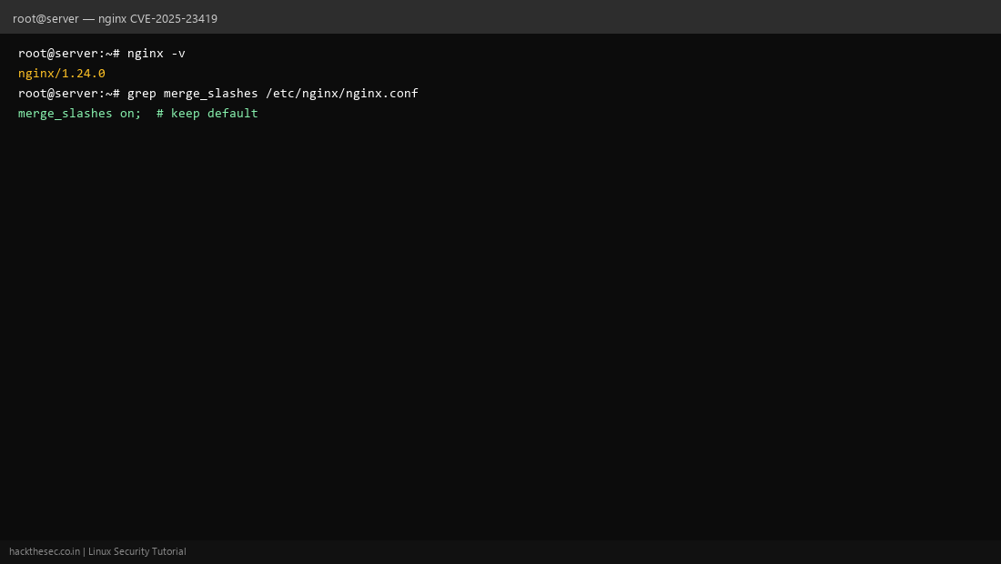
Task: Select output 'merge_slashes on; # keep default'
Action: [138, 113]
